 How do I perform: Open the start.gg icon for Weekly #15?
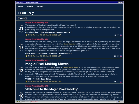pyautogui.click(x=121, y=82)
